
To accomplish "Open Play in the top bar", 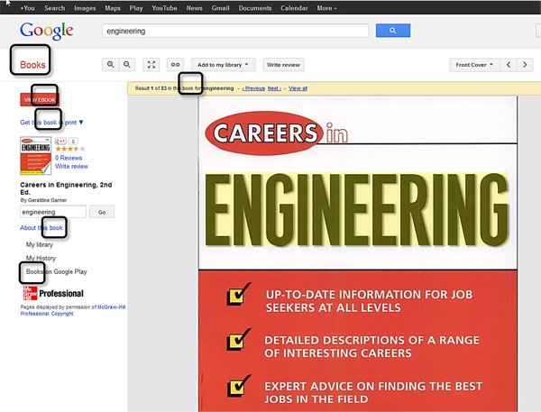I will (136, 8).
